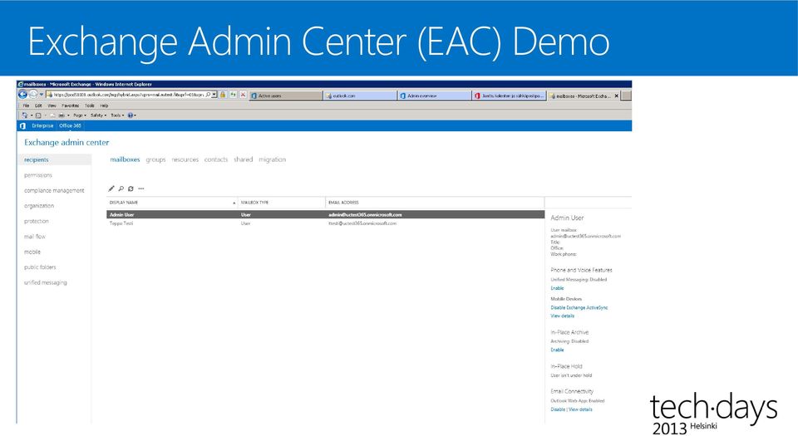
Task: Click the search magnifier icon above the mailbox list
Action: tap(121, 189)
